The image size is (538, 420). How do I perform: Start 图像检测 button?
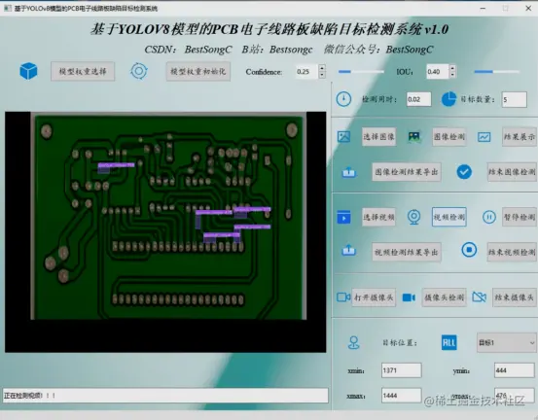449,137
